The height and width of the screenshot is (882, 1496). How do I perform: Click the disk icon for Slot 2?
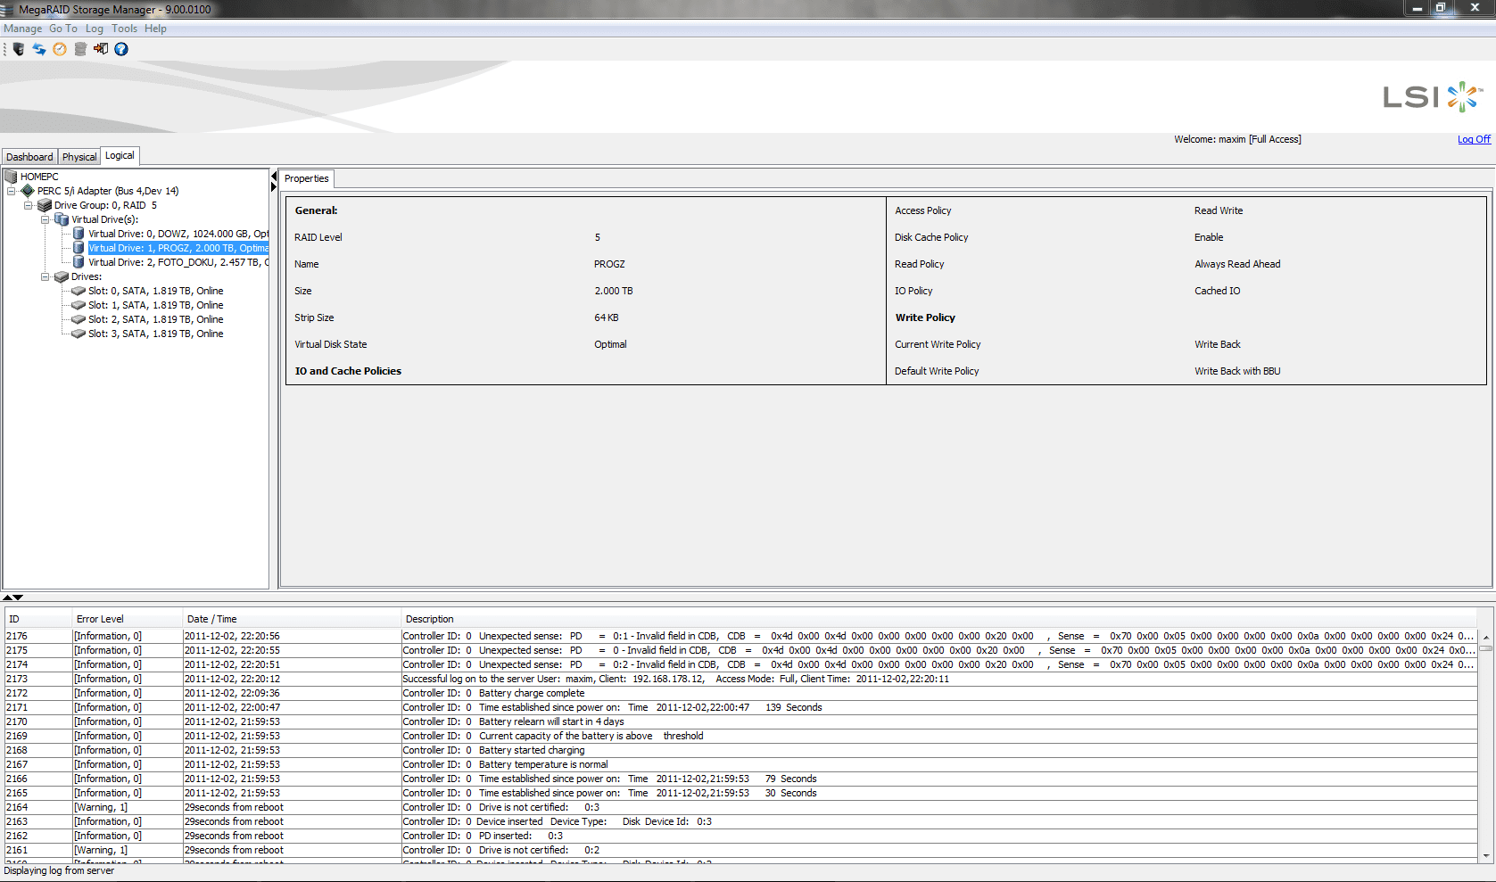click(79, 319)
